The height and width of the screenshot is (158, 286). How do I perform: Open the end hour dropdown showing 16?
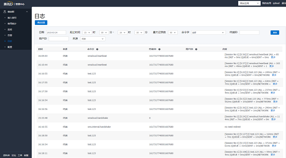pos(123,32)
